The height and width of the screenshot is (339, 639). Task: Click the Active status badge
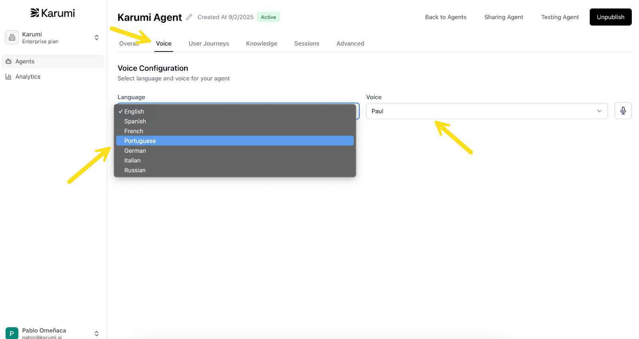tap(268, 17)
